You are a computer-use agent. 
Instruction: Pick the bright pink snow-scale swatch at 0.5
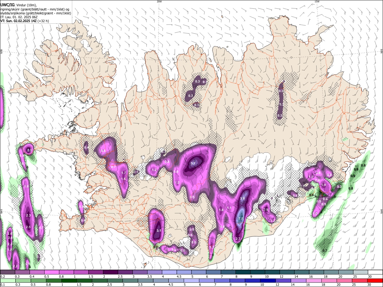tap(51, 272)
